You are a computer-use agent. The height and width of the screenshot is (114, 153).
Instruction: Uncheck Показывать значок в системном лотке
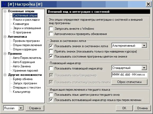[51, 46]
